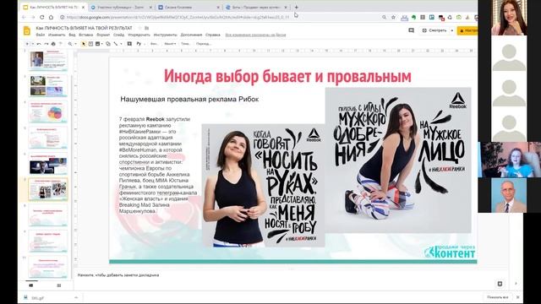
Task: Go to the browser home page
Action: [x=51, y=17]
